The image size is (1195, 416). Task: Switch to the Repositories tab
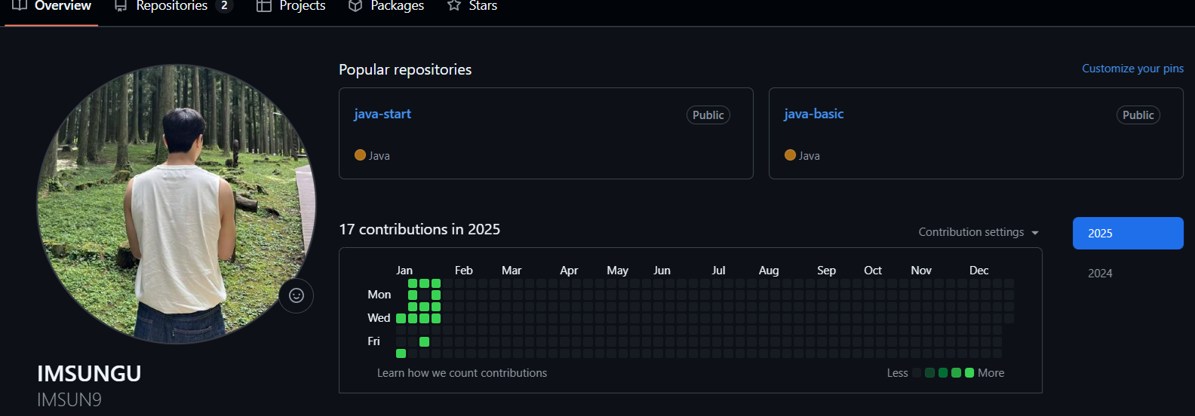[172, 6]
